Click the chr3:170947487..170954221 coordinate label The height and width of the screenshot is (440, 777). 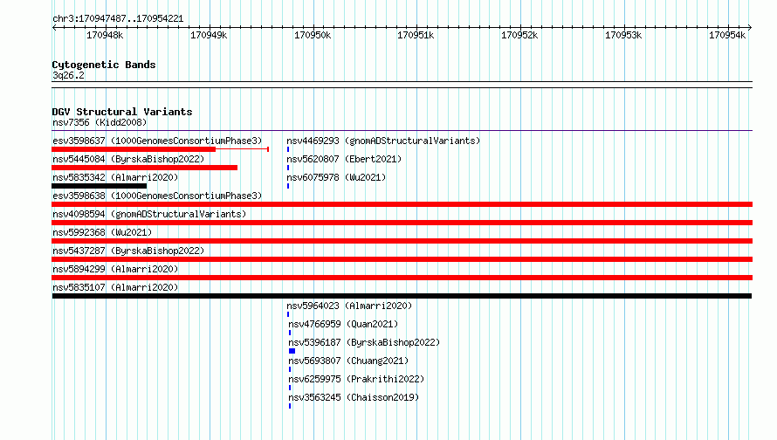[118, 18]
